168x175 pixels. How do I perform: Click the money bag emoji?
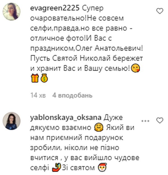[x=44, y=78]
